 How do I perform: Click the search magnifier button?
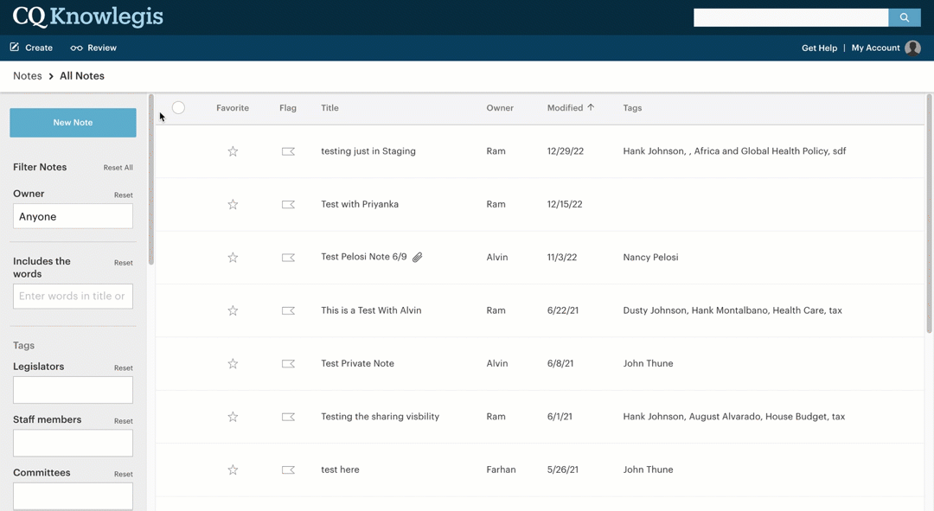click(x=904, y=17)
